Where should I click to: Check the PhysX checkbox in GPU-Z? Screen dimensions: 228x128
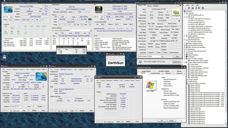162,53
